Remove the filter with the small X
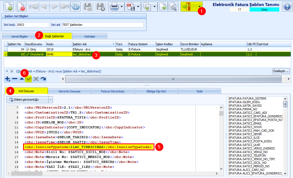 7,71
